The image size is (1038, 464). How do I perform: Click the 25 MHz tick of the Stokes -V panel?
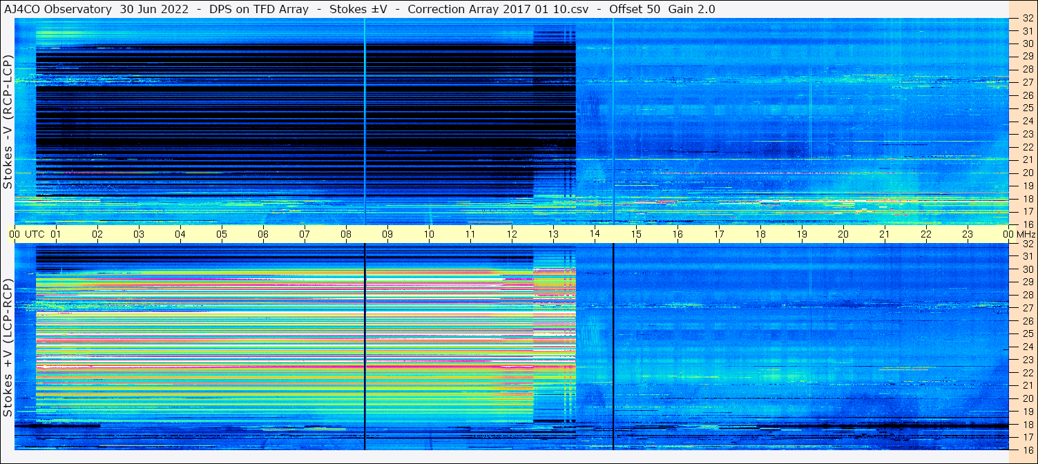pos(1027,108)
